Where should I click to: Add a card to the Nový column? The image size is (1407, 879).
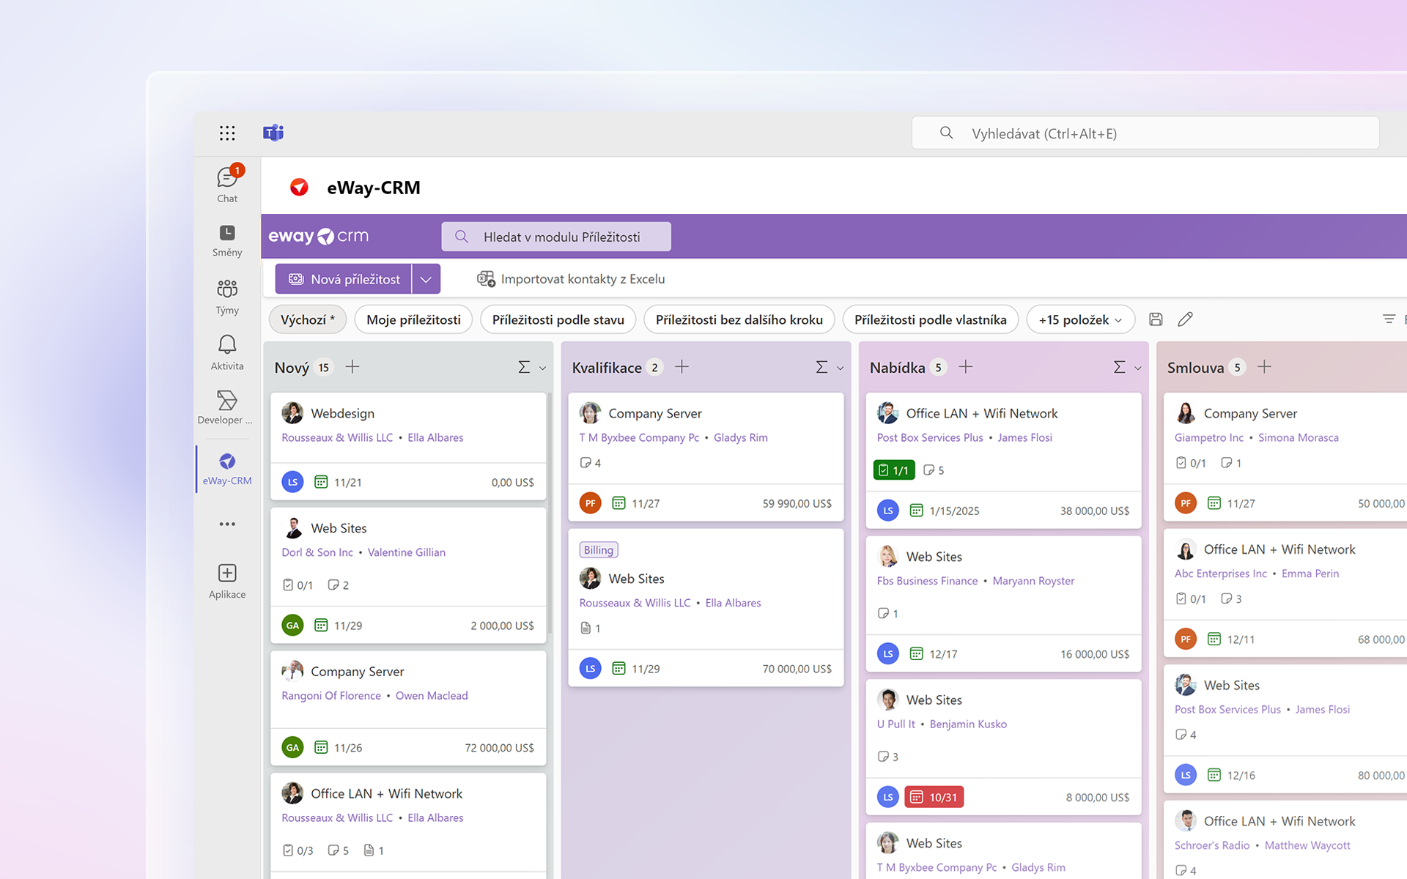(352, 367)
